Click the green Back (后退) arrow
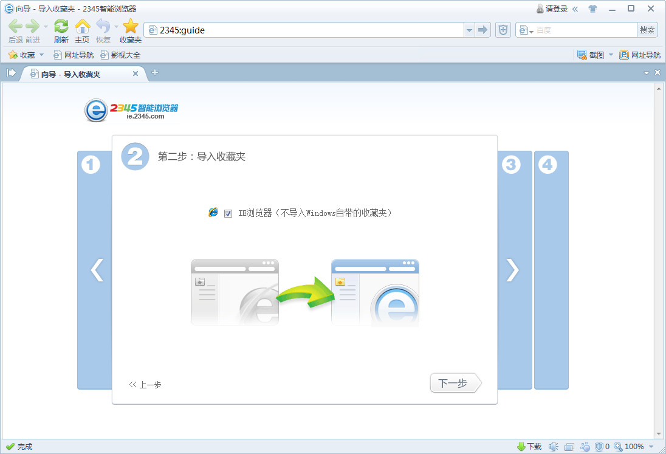This screenshot has width=666, height=454. [15, 26]
